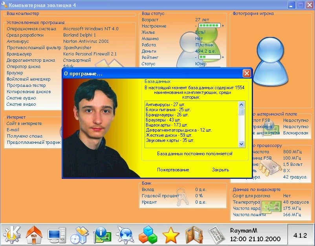The image size is (315, 246).
Task: Select 'Видеокарты - 173 шт.' row
Action: tap(167, 125)
